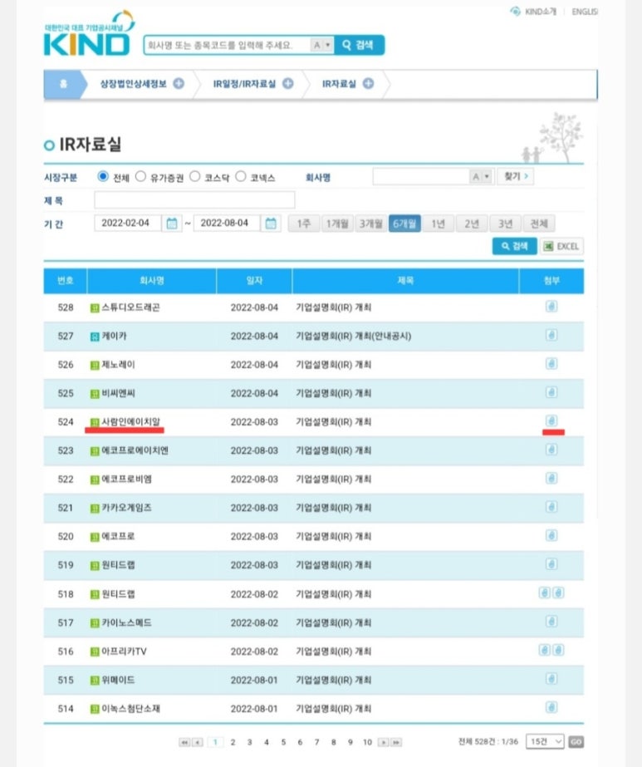This screenshot has height=767, width=642.
Task: Select 2년 period tab
Action: (x=472, y=224)
